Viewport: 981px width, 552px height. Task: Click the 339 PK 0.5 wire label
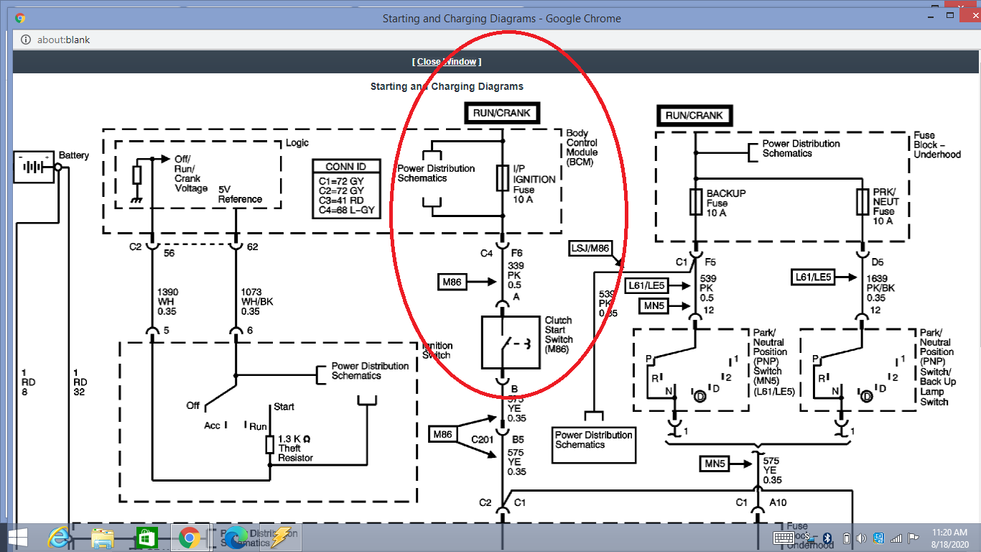[516, 275]
